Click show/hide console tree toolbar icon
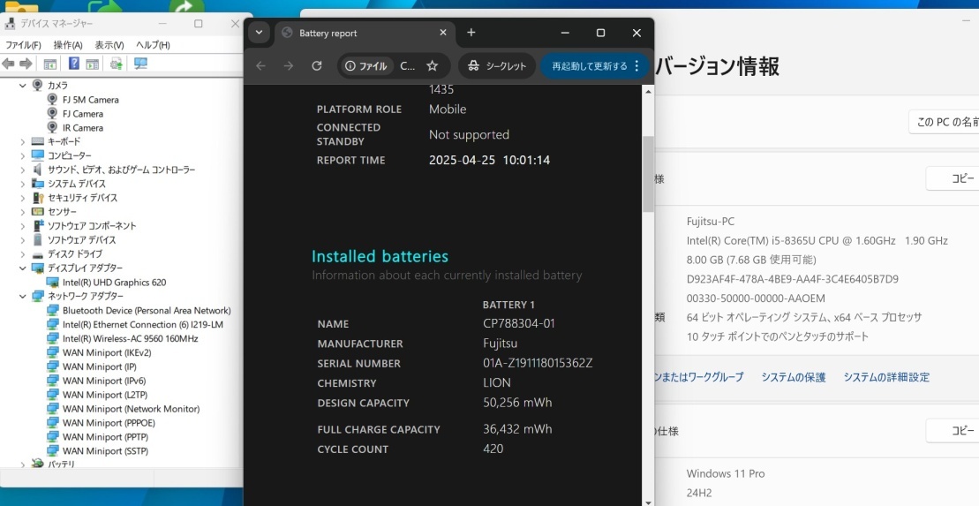979x506 pixels. point(50,63)
